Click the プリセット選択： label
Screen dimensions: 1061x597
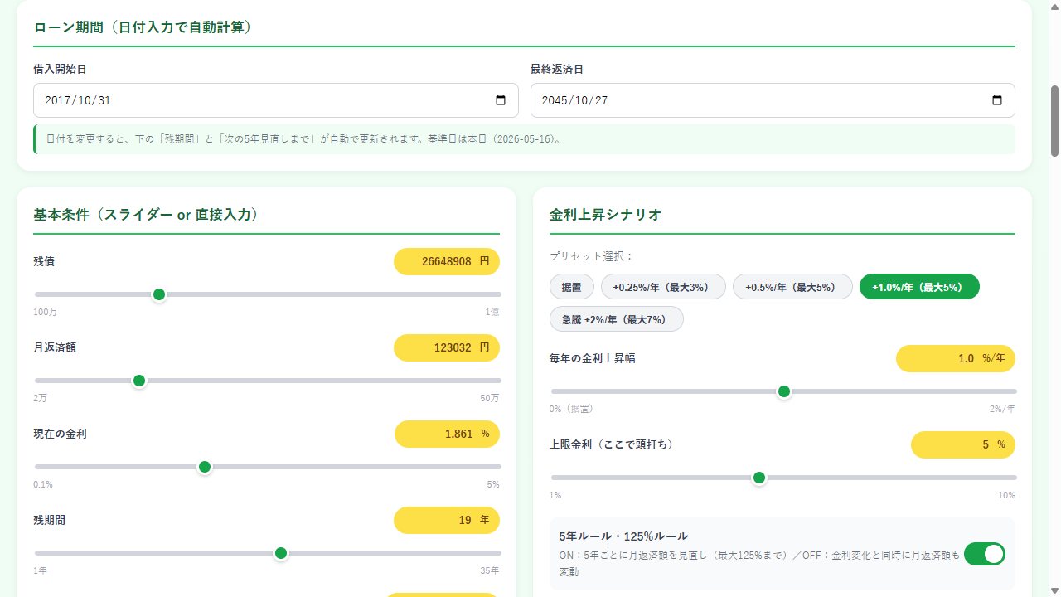pyautogui.click(x=592, y=256)
